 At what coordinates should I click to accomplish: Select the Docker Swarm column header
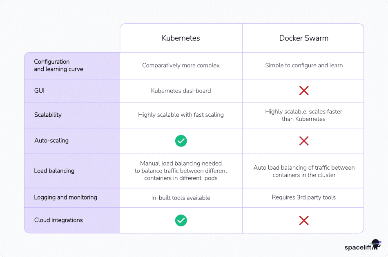[x=304, y=38]
